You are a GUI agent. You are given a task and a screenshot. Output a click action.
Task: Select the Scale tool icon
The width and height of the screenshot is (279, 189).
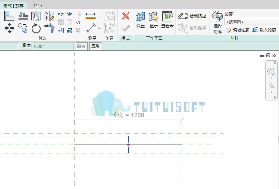click(69, 22)
